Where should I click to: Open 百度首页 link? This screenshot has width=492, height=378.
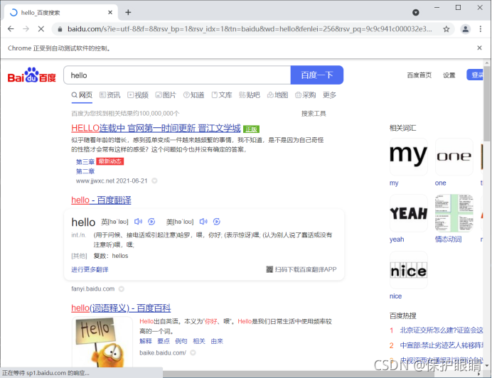[419, 75]
